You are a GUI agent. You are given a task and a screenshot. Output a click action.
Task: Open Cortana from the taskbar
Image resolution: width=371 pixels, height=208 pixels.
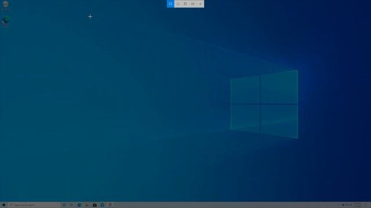(x=64, y=205)
